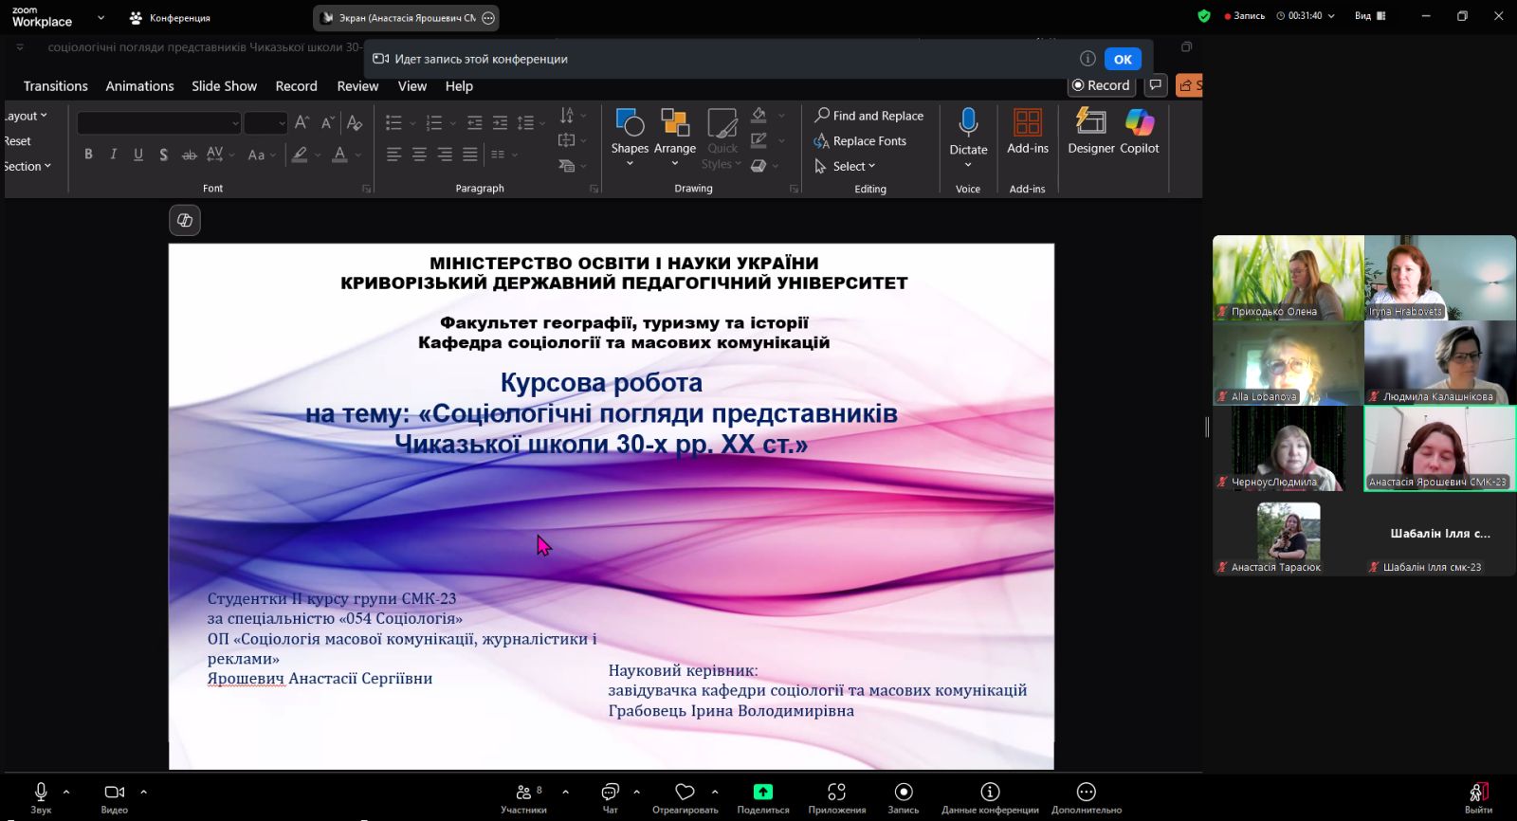Screen dimensions: 1517x821
Task: Switch to the Animations ribbon tab
Action: click(x=139, y=86)
